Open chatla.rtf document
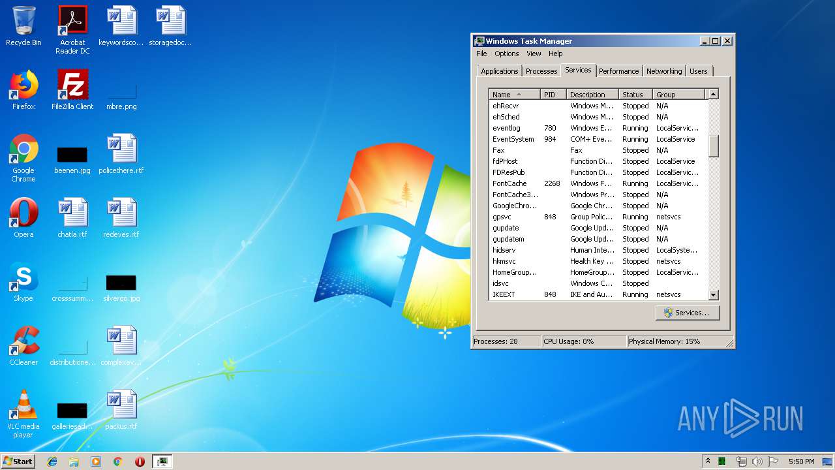835x470 pixels. coord(72,218)
